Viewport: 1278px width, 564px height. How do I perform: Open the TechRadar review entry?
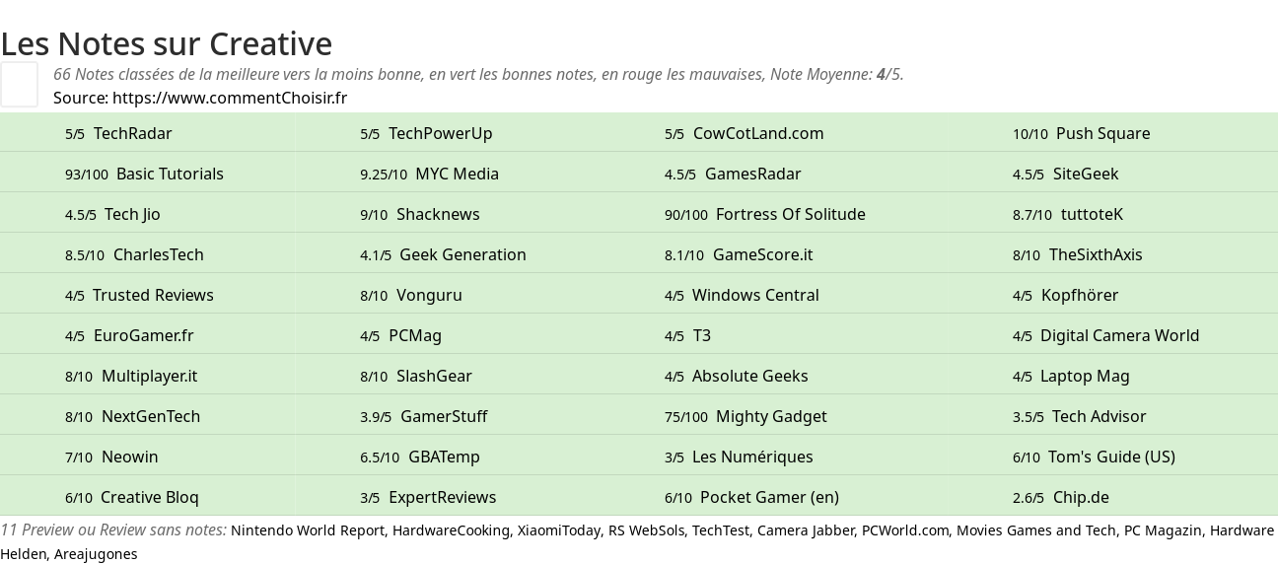point(118,133)
